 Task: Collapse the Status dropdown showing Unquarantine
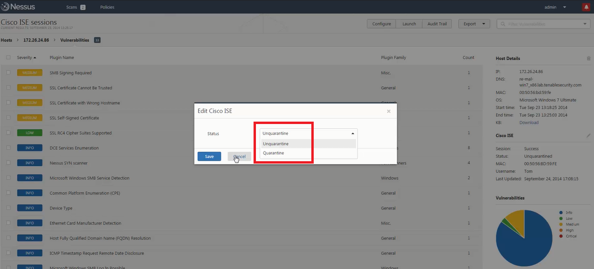tap(308, 134)
